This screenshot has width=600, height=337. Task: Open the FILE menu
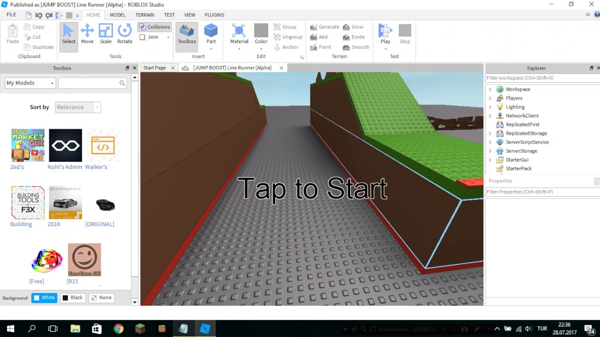11,15
